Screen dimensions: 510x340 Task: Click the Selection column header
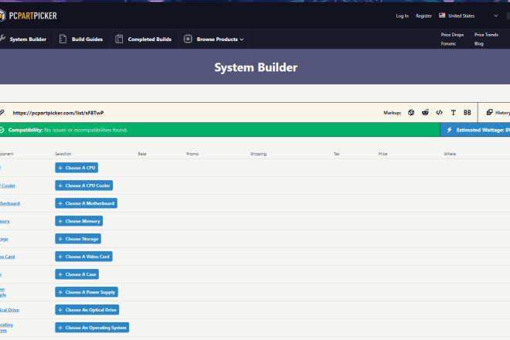pos(63,154)
